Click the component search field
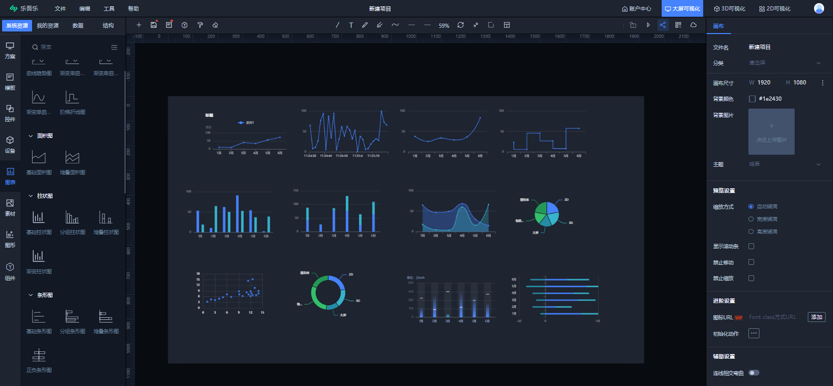Screen dimensions: 833x386 click(68, 47)
